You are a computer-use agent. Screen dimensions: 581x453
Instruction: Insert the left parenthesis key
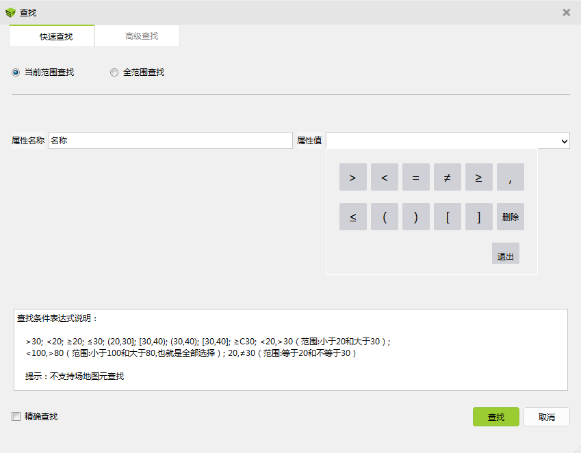coord(384,217)
